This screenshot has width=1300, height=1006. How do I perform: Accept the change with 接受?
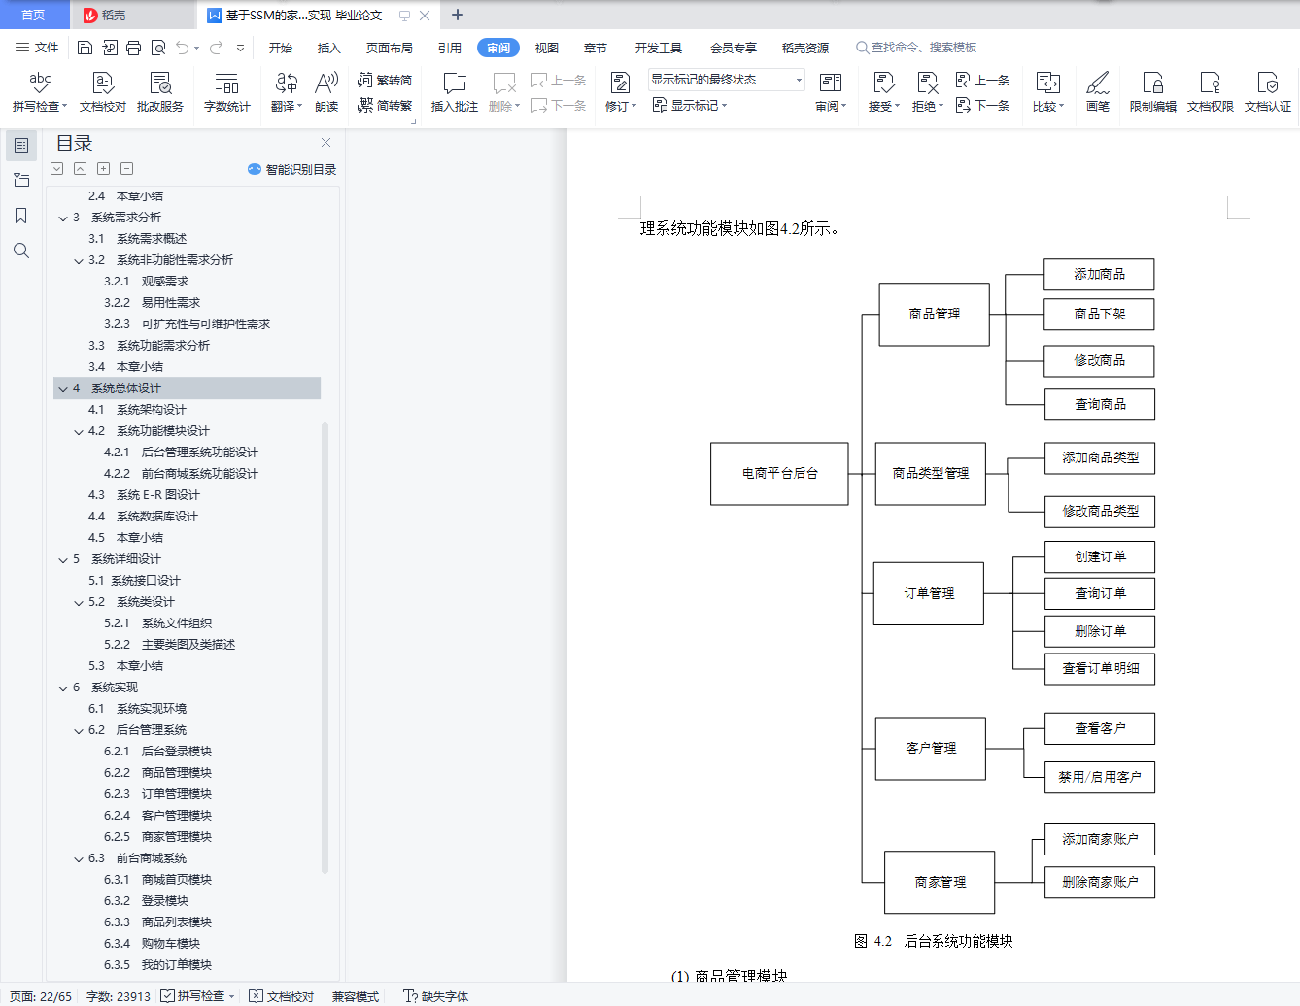pos(884,92)
